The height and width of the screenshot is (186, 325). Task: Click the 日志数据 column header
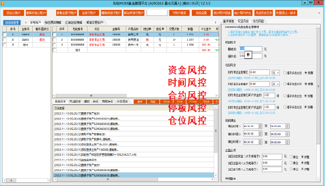click(x=134, y=108)
